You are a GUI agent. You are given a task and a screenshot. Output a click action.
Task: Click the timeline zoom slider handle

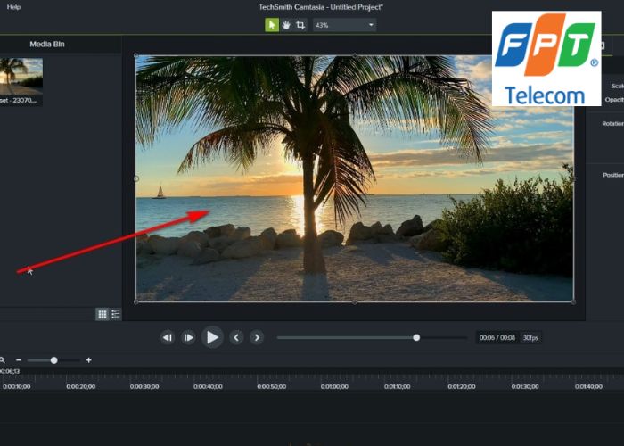click(53, 360)
